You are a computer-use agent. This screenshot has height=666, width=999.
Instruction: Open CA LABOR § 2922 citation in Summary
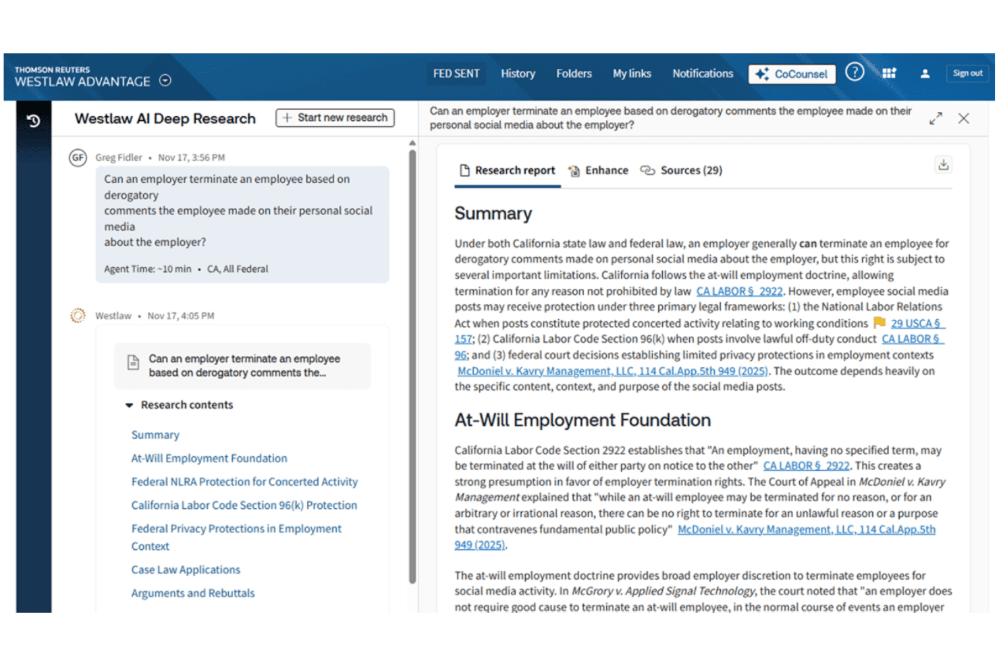pos(740,292)
